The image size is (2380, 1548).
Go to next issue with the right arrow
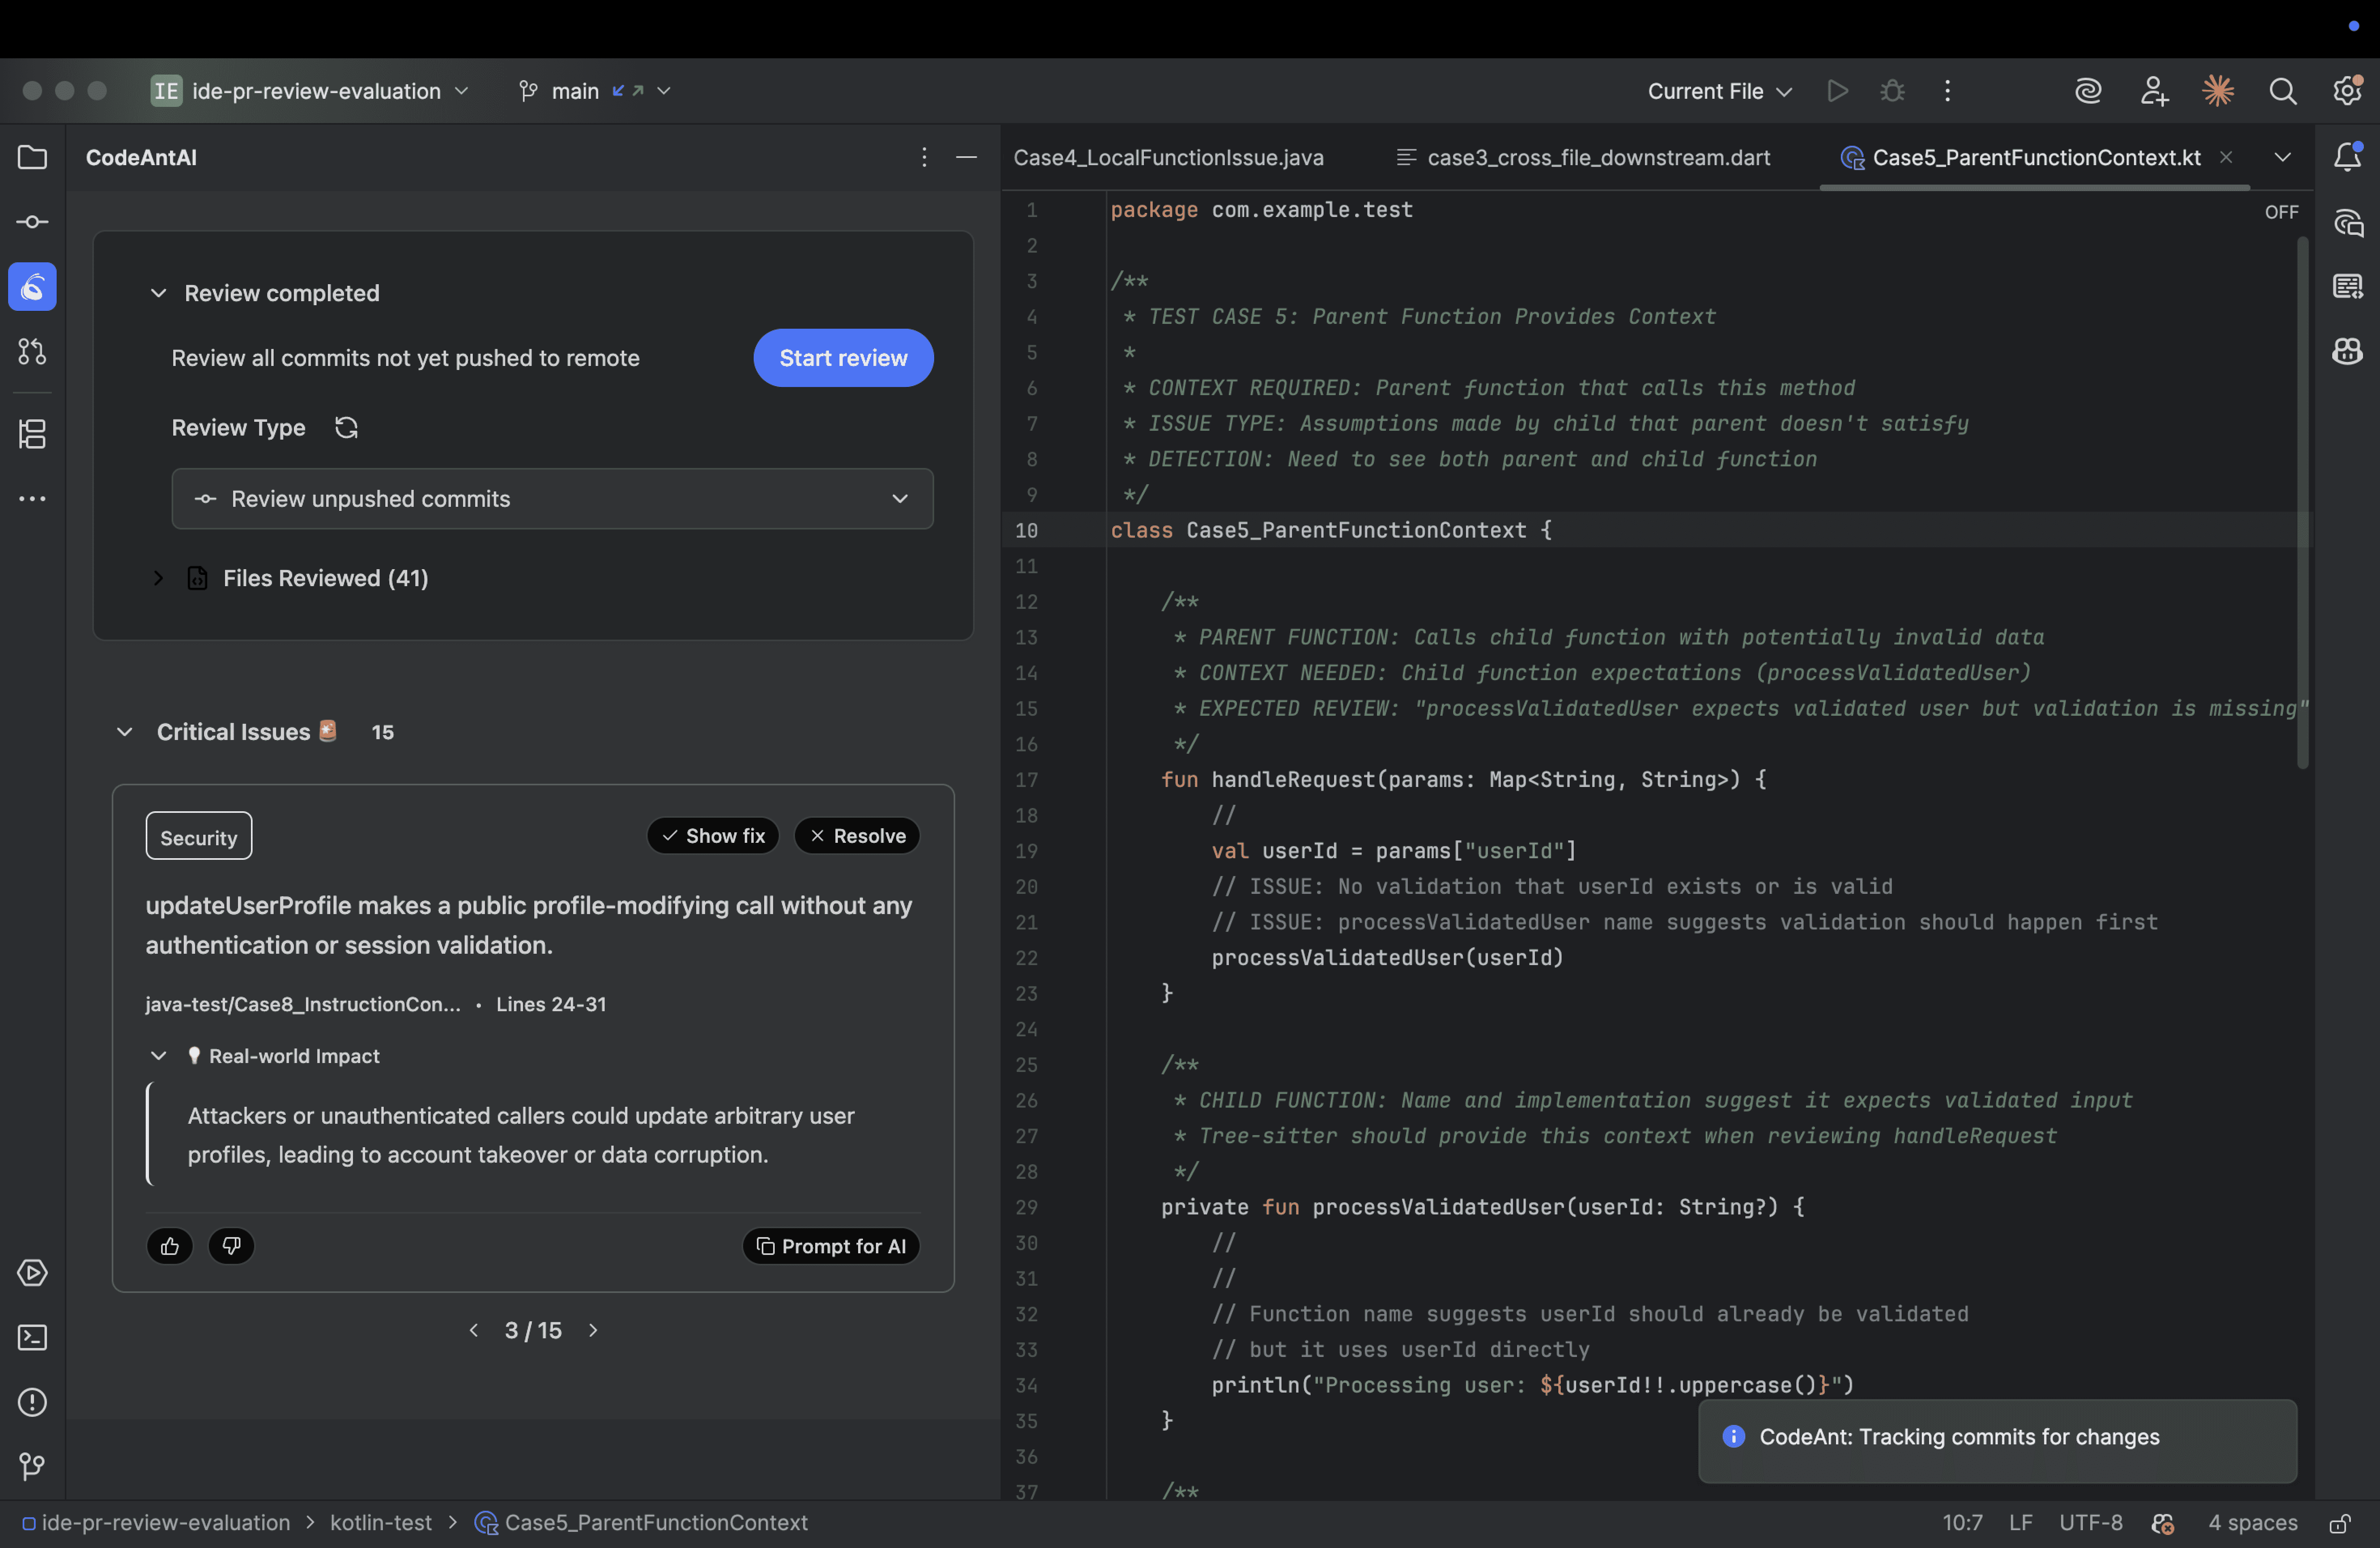593,1330
